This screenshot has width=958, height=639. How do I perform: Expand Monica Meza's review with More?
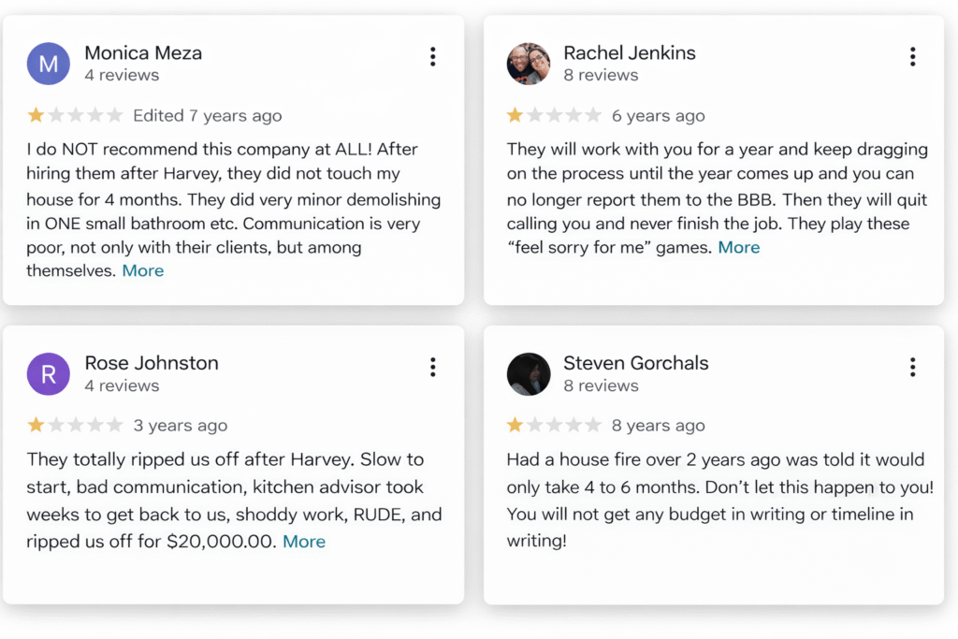point(143,270)
